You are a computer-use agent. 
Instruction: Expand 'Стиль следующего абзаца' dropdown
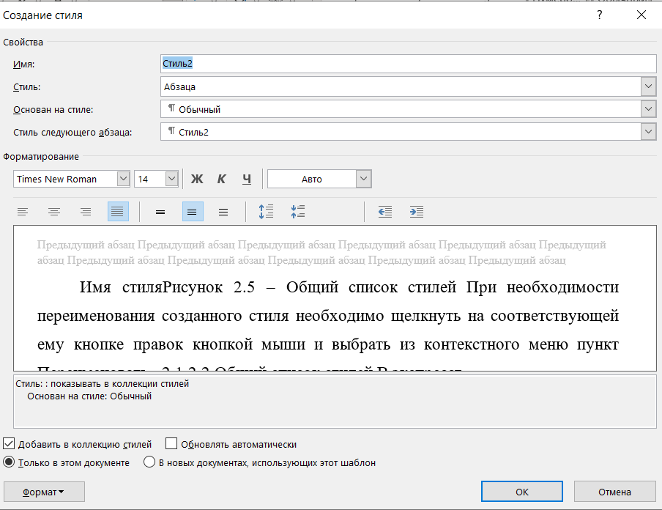[x=648, y=132]
